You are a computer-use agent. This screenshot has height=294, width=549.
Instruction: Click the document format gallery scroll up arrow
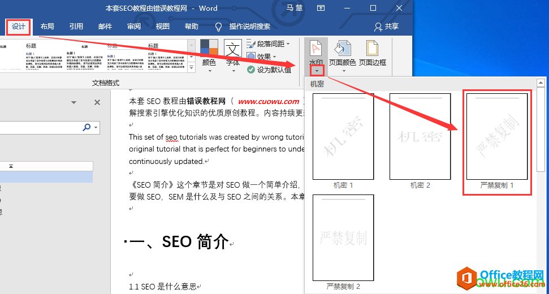[x=192, y=45]
